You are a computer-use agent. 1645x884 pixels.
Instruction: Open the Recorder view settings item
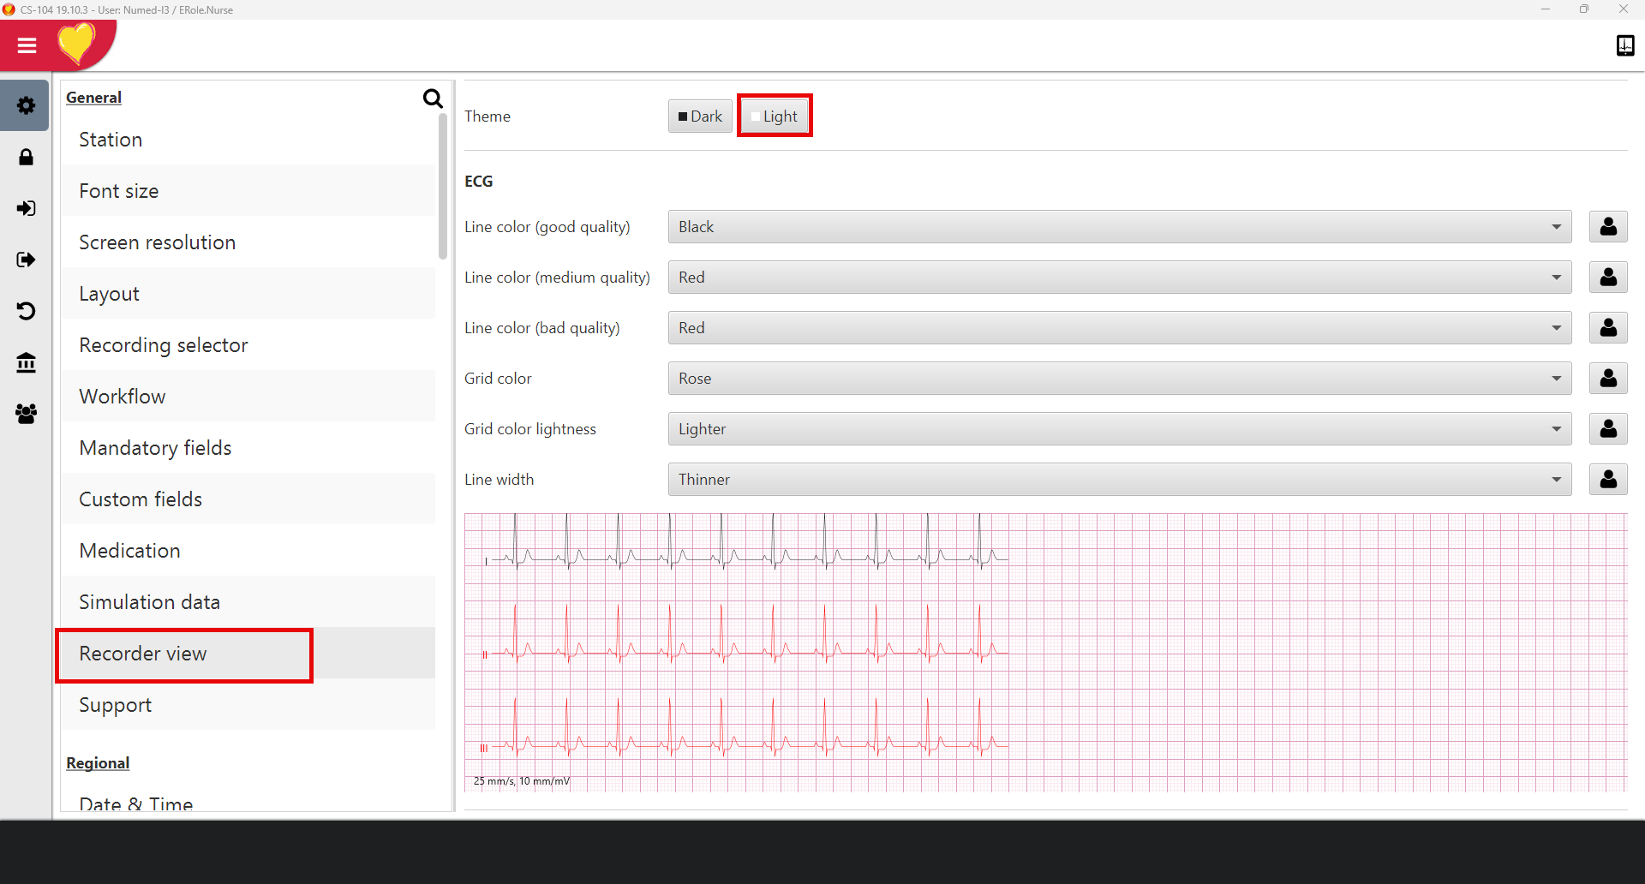[143, 654]
